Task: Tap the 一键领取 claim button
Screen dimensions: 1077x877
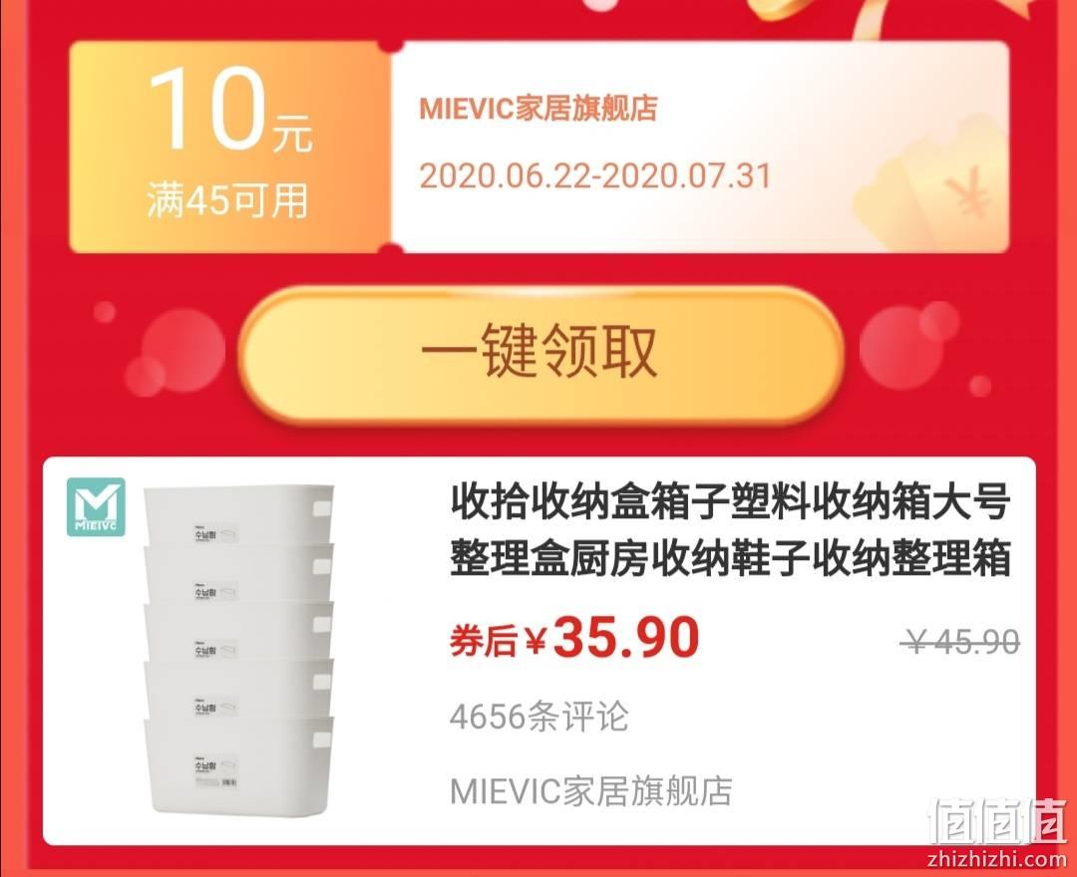Action: pyautogui.click(x=541, y=355)
